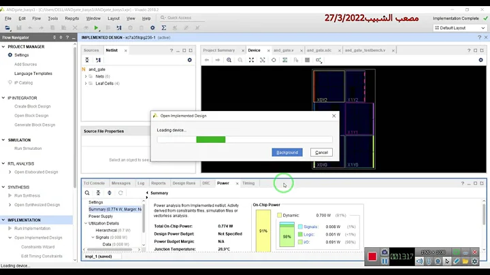Open Device view settings gear
Screen dimensions: 490x275
coord(480,60)
